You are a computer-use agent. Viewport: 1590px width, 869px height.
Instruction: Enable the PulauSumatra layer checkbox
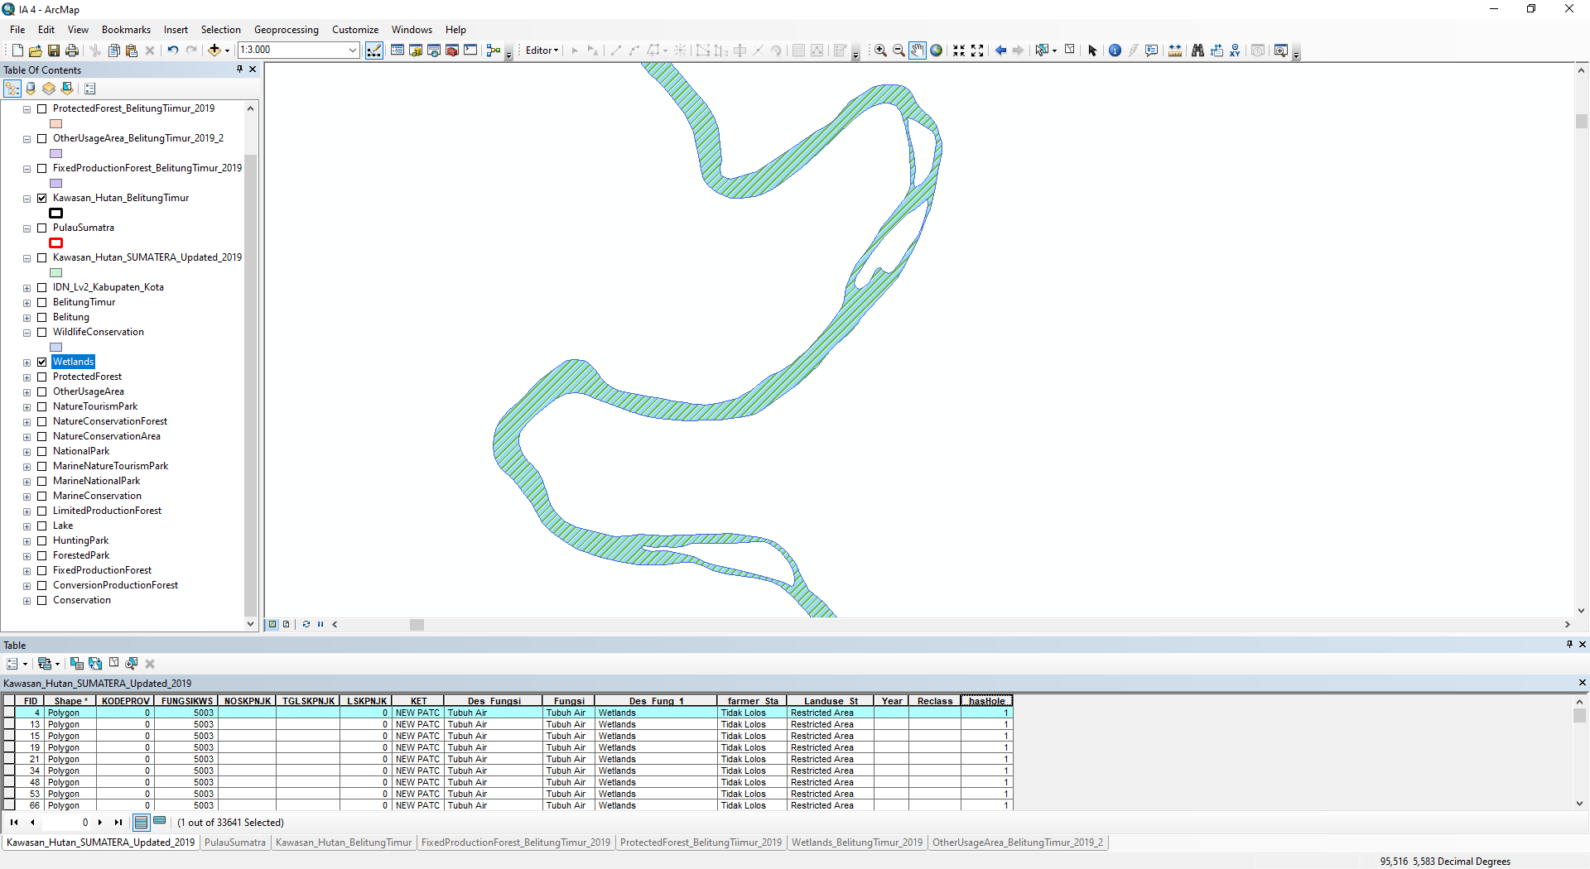42,228
